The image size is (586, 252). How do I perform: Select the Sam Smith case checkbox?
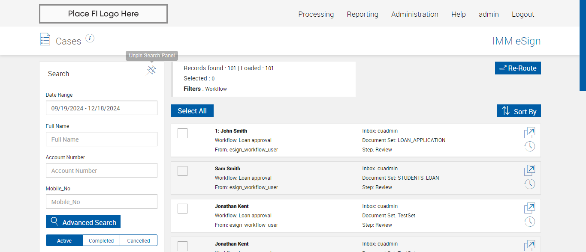click(x=182, y=171)
